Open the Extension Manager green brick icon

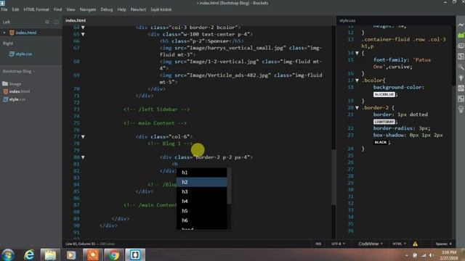coord(461,36)
